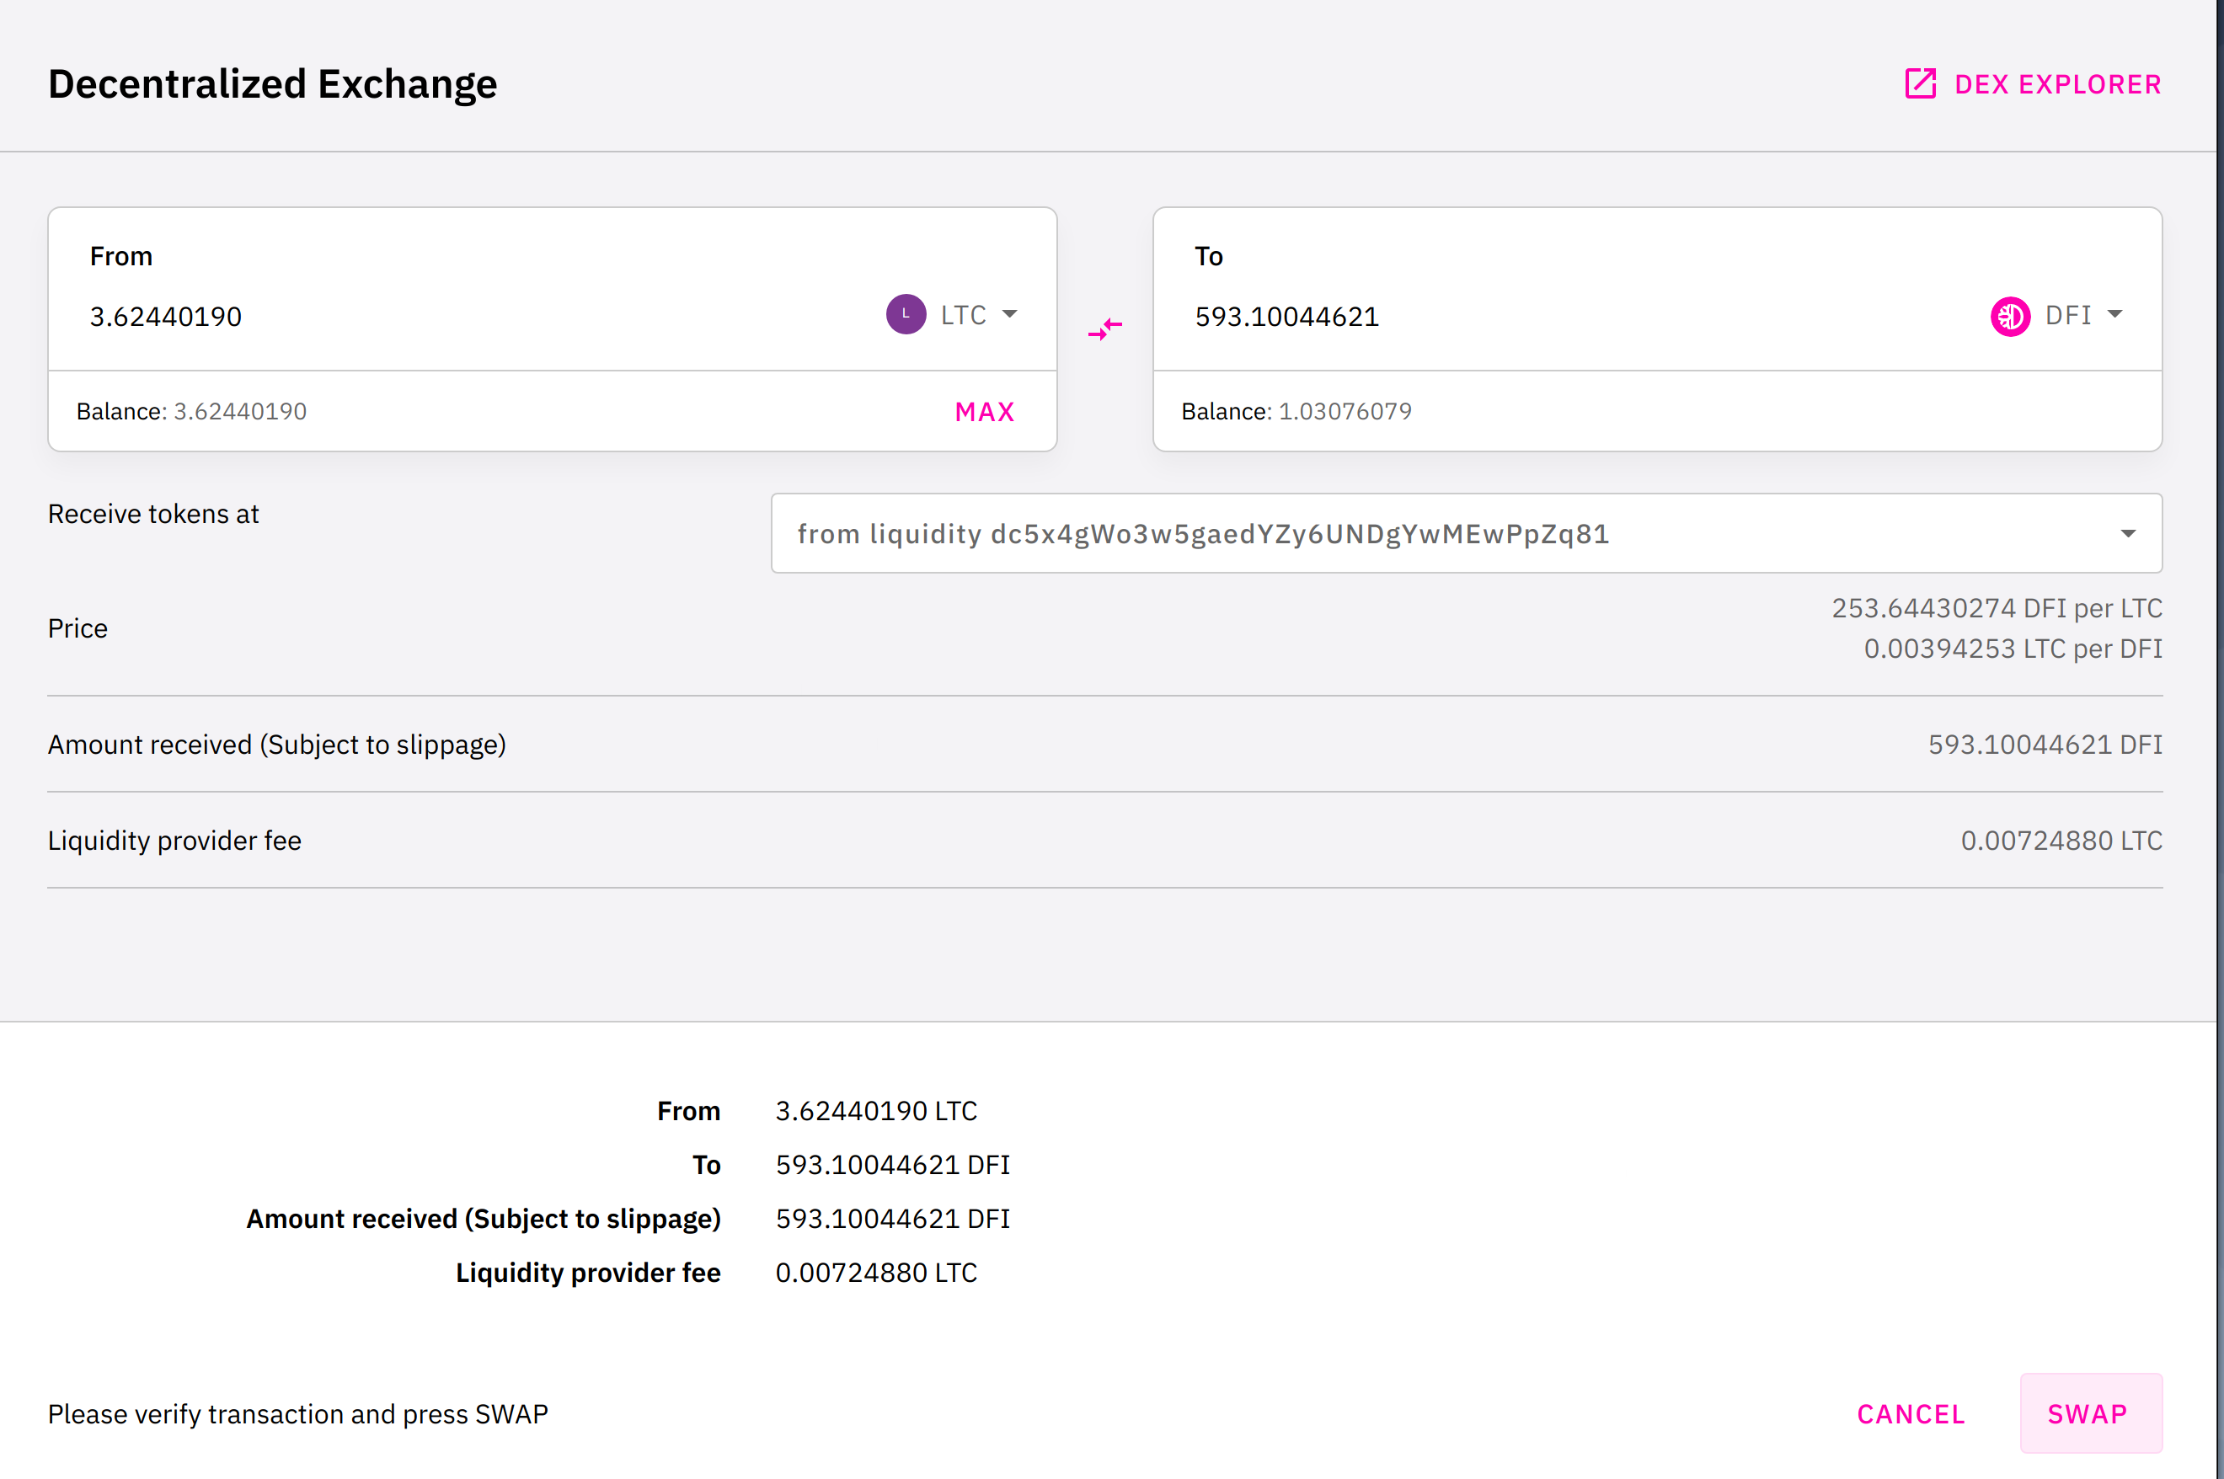
Task: Click summary To value 593.10044621 DFI
Action: coord(892,1165)
